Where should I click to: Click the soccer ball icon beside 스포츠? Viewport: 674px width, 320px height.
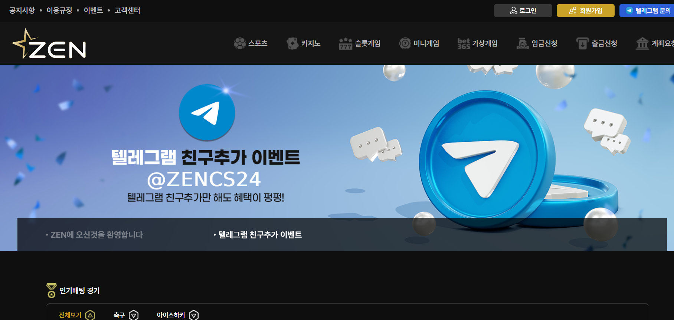(x=240, y=43)
